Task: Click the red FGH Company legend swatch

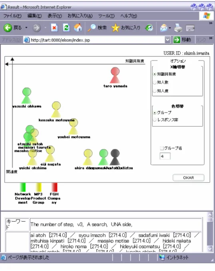Action: (x=54, y=187)
